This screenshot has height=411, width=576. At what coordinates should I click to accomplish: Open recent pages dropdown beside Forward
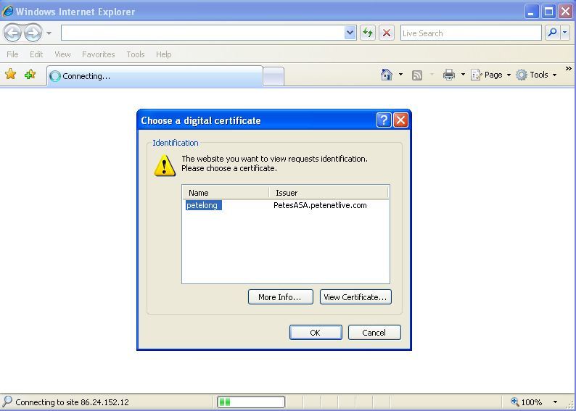(x=49, y=33)
